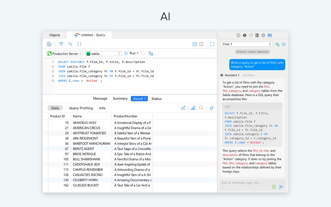331x207 pixels.
Task: Toggle the preview eye icon in right panel
Action: coord(245,35)
